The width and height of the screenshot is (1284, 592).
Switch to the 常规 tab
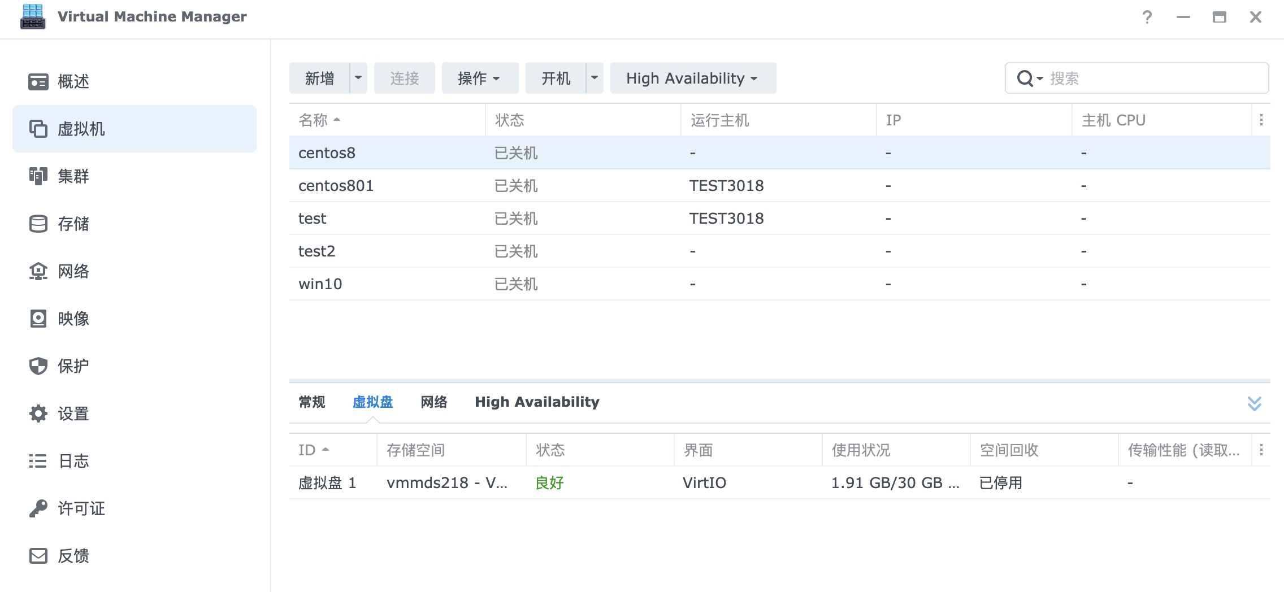312,402
